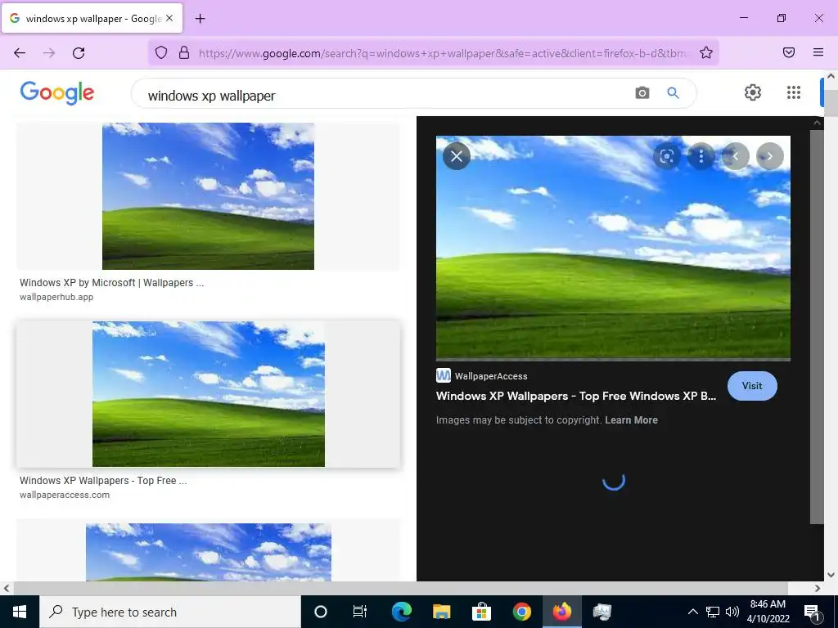Click the page horizontal scrollbar

(400, 588)
